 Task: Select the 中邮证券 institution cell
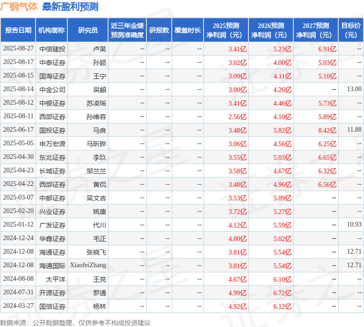pyautogui.click(x=52, y=198)
